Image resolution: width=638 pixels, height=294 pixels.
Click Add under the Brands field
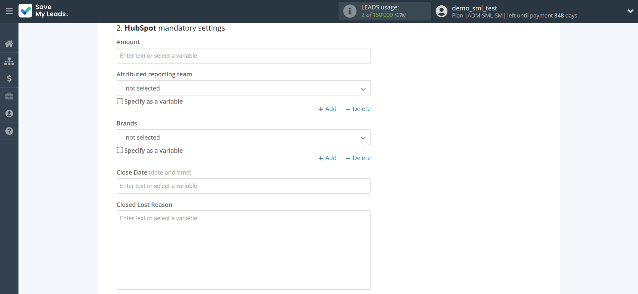click(x=327, y=158)
